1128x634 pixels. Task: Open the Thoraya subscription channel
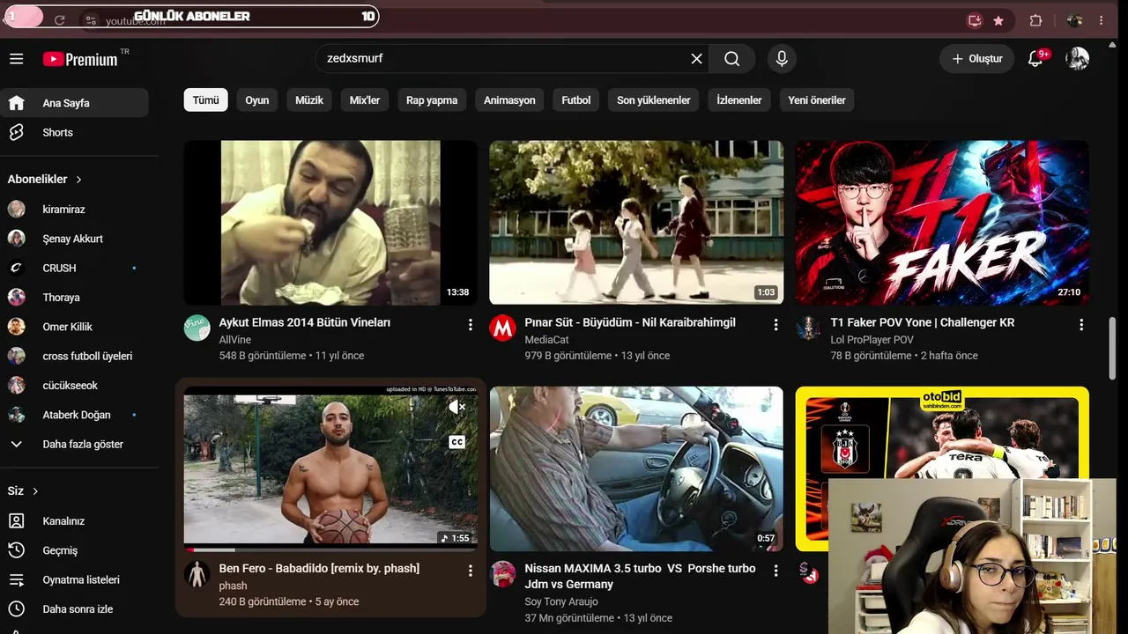click(74, 298)
